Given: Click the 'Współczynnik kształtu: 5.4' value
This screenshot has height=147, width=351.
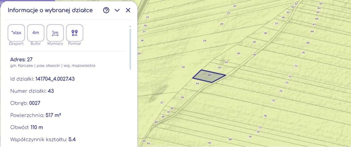Looking at the screenshot, I should 72,140.
